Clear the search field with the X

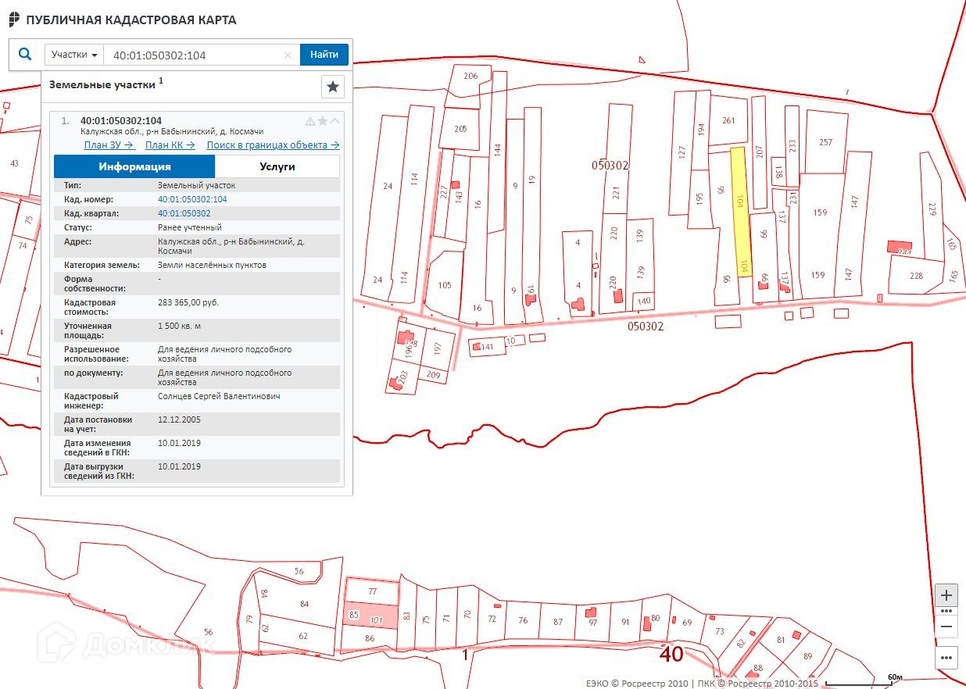288,55
